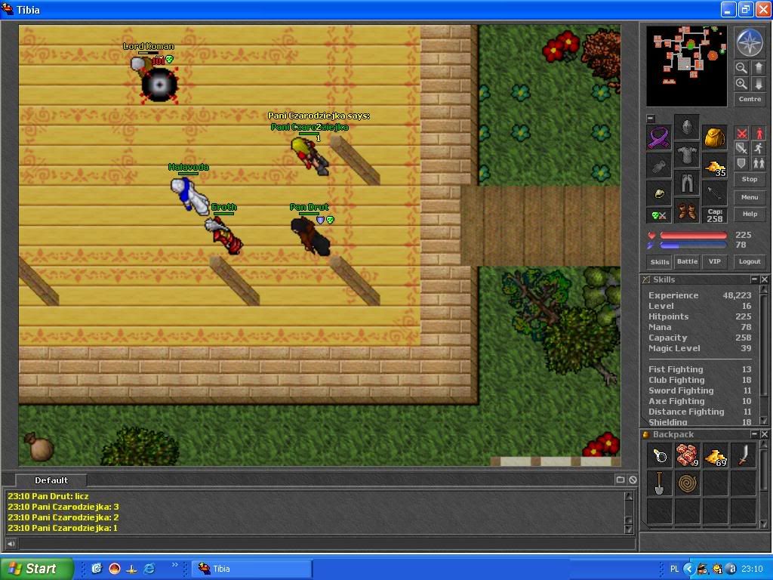This screenshot has height=580, width=773.
Task: Zoom in the minimap
Action: 741,84
